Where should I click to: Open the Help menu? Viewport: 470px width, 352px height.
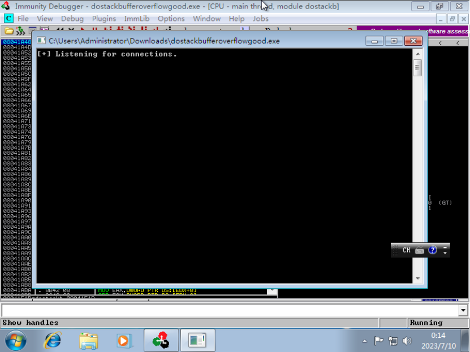[236, 19]
